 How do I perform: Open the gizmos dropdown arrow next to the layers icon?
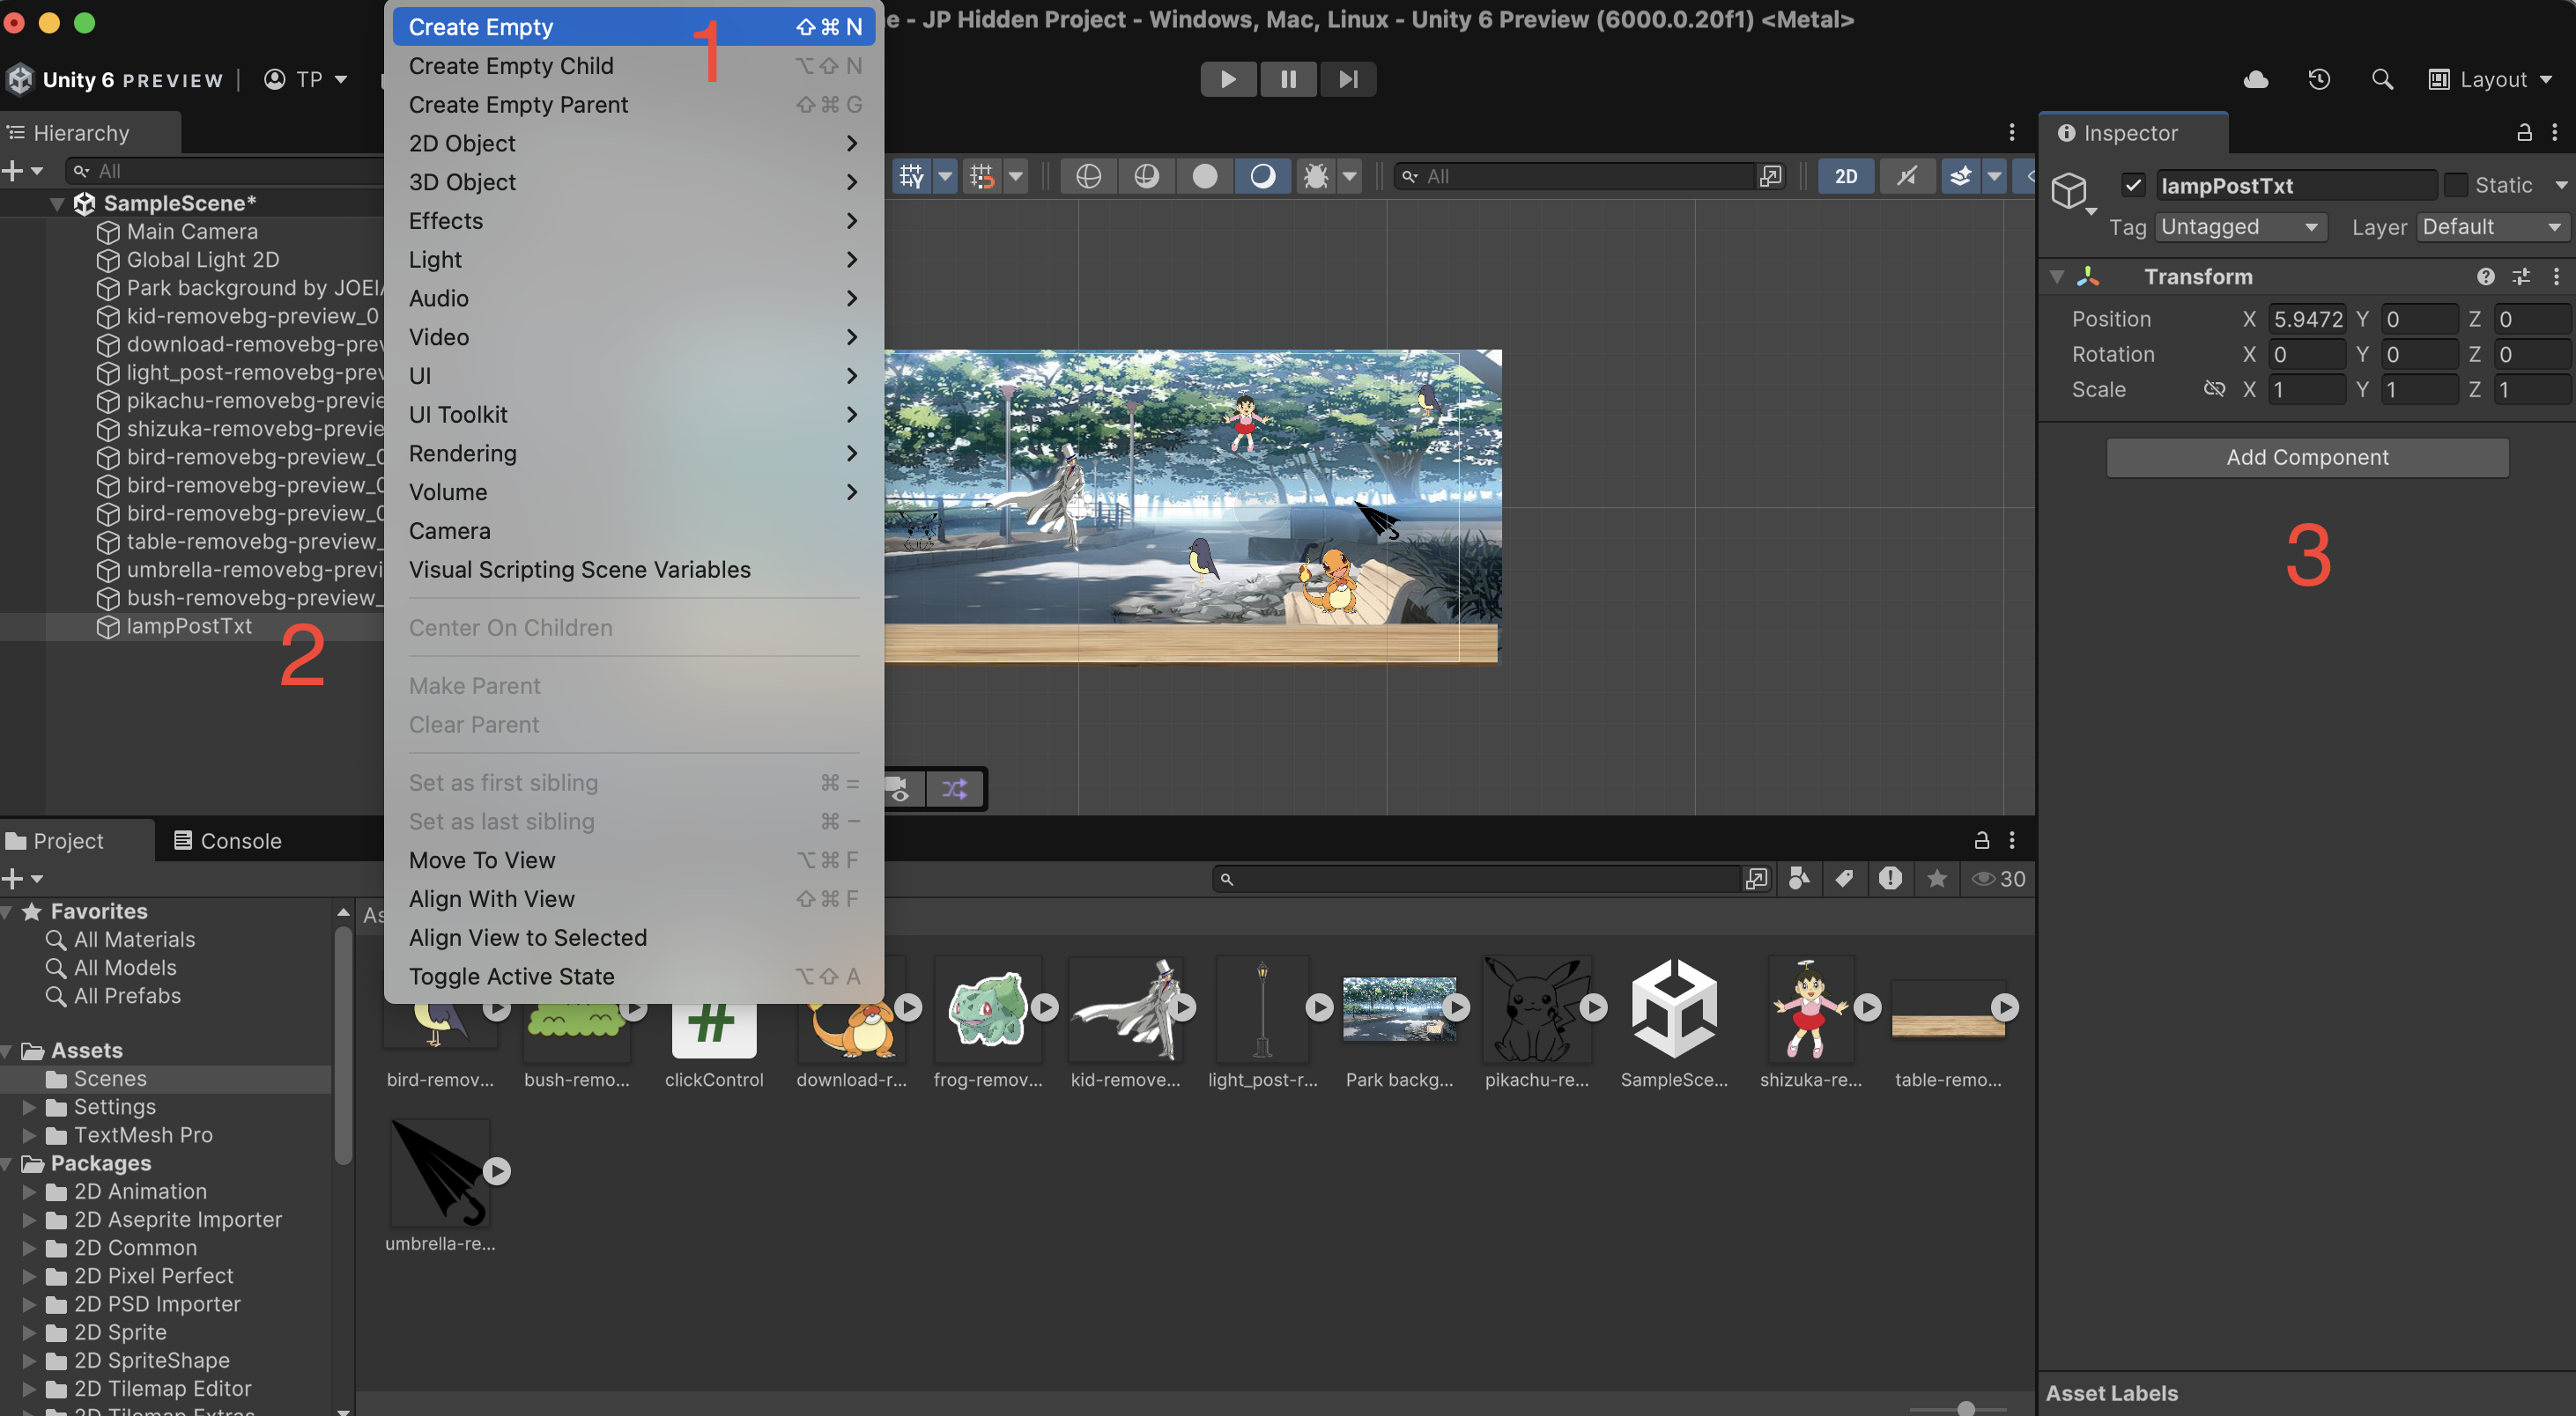coord(1994,176)
